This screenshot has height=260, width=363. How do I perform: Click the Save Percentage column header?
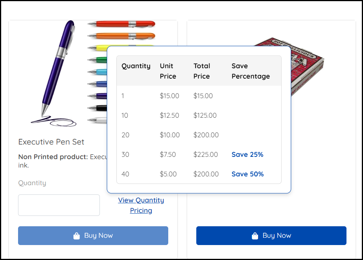click(x=250, y=71)
